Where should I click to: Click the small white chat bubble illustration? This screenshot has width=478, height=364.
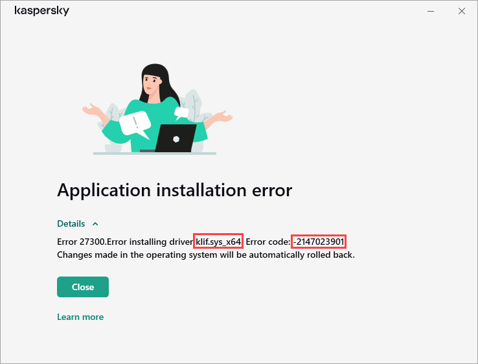click(182, 112)
